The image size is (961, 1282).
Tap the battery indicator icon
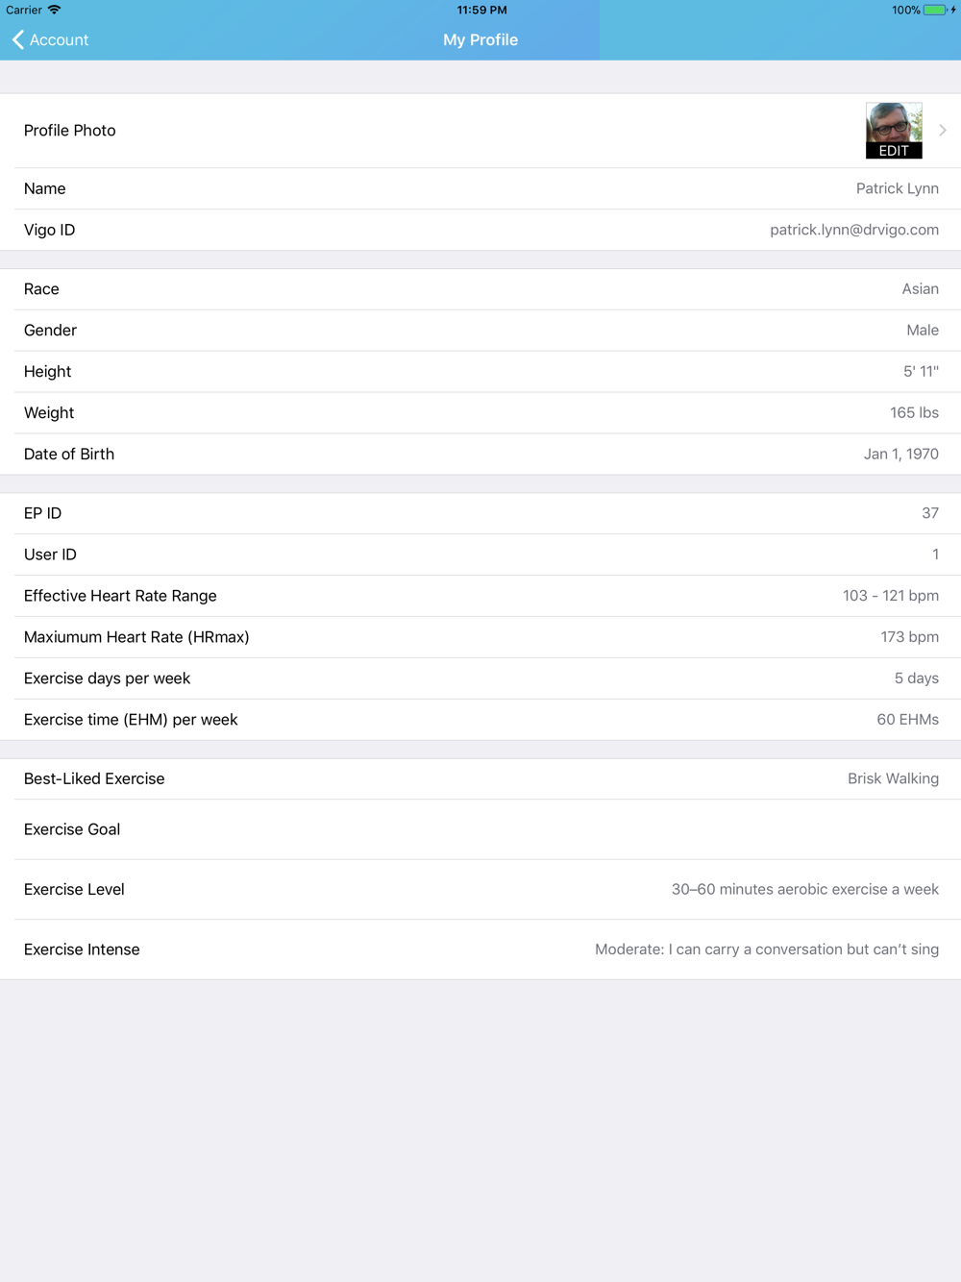[935, 10]
